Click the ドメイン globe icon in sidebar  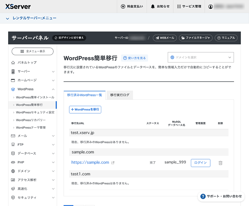pyautogui.click(x=13, y=171)
